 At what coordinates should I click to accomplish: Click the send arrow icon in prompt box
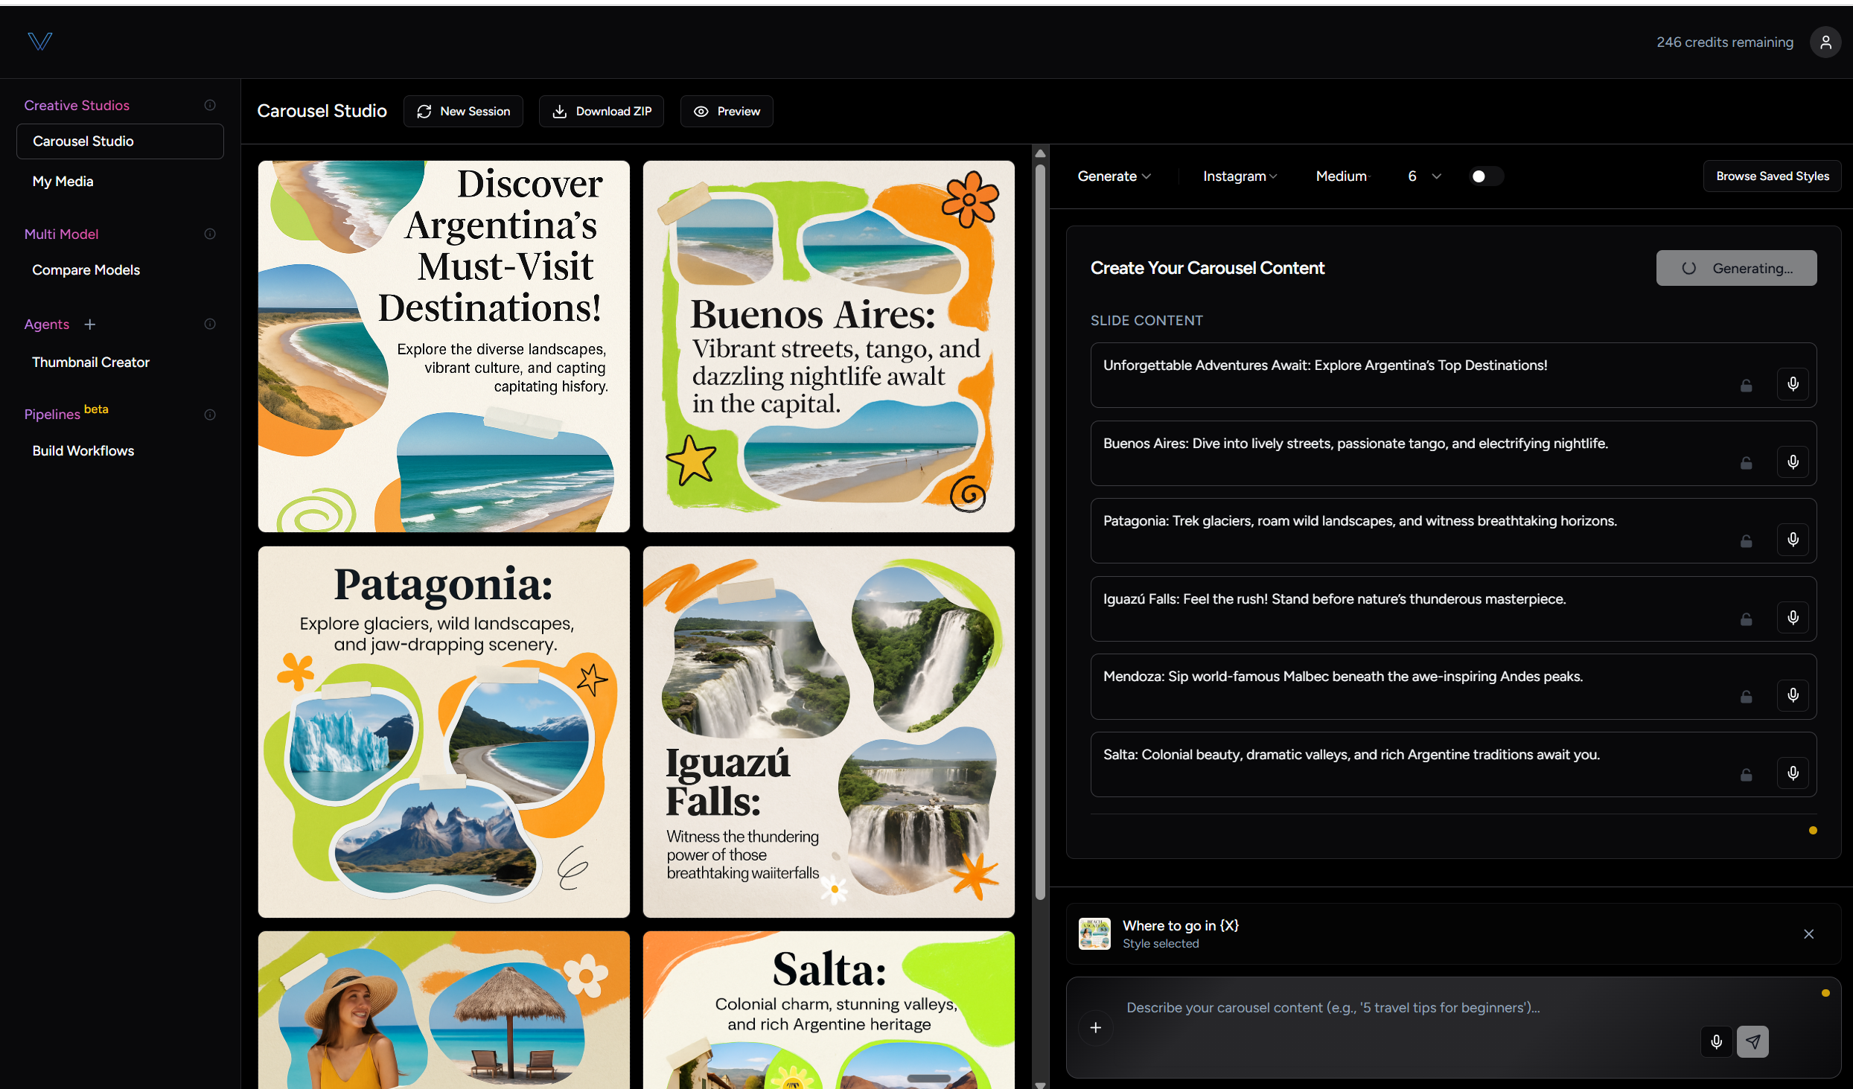1752,1041
